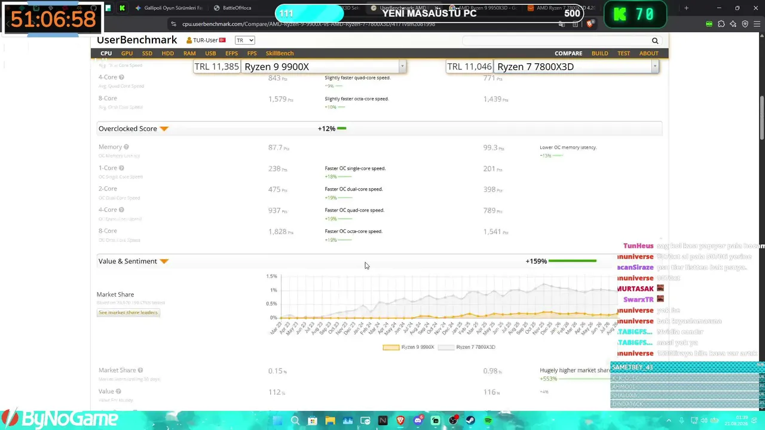Click the browser address bar URL
765x430 pixels.
308,24
